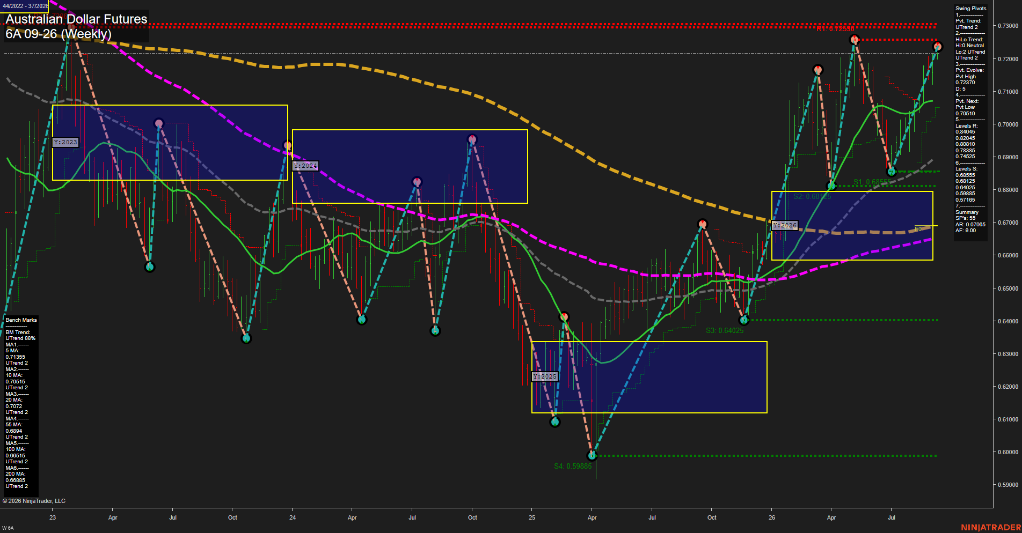1022x533 pixels.
Task: Click the SP's: 55 summary entry
Action: pyautogui.click(x=965, y=218)
